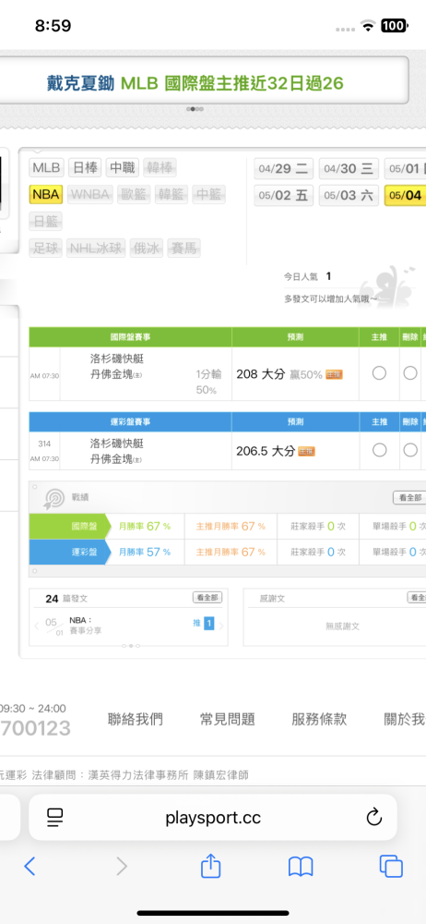
Task: Select the 中籃 league tab
Action: (x=209, y=194)
